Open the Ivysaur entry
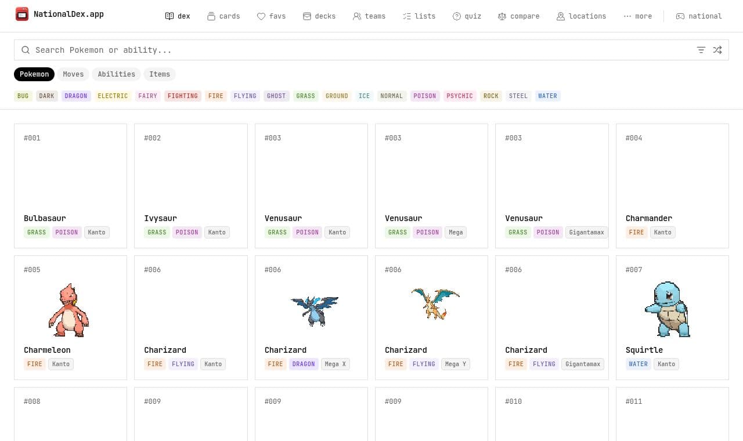 191,186
